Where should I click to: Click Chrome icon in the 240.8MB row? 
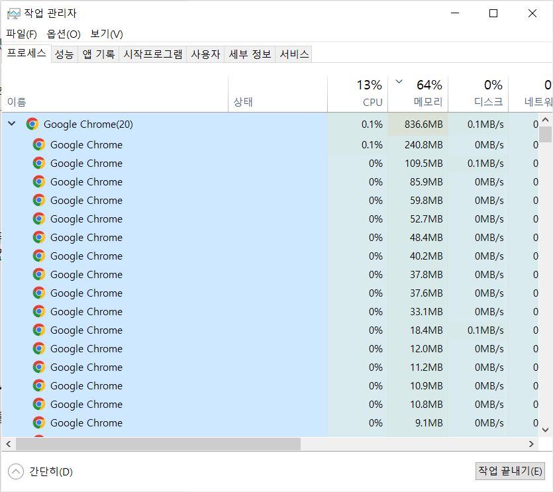[x=39, y=144]
